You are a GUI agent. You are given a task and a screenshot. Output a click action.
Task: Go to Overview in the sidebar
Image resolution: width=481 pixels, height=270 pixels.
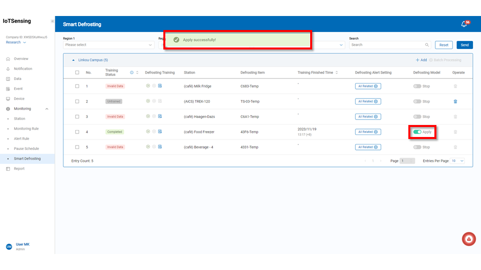[21, 59]
